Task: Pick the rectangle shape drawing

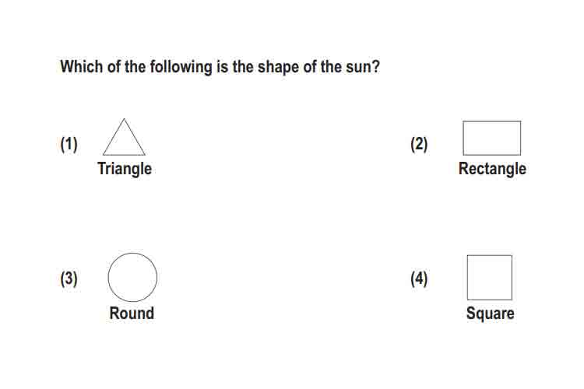Action: tap(491, 138)
